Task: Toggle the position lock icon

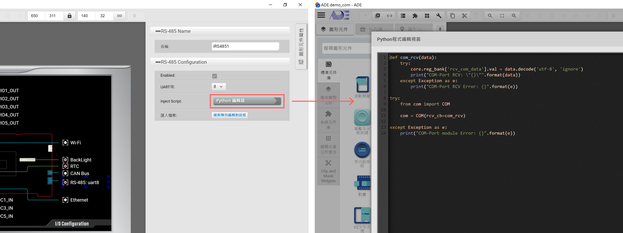Action: (x=69, y=16)
